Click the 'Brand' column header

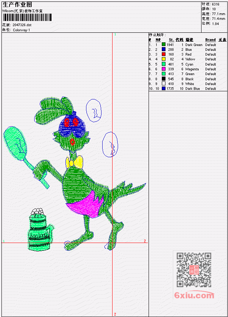(x=210, y=40)
